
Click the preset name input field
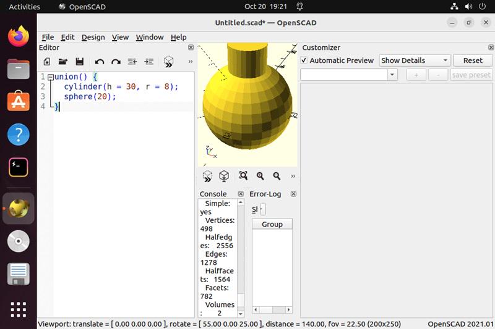click(x=344, y=75)
